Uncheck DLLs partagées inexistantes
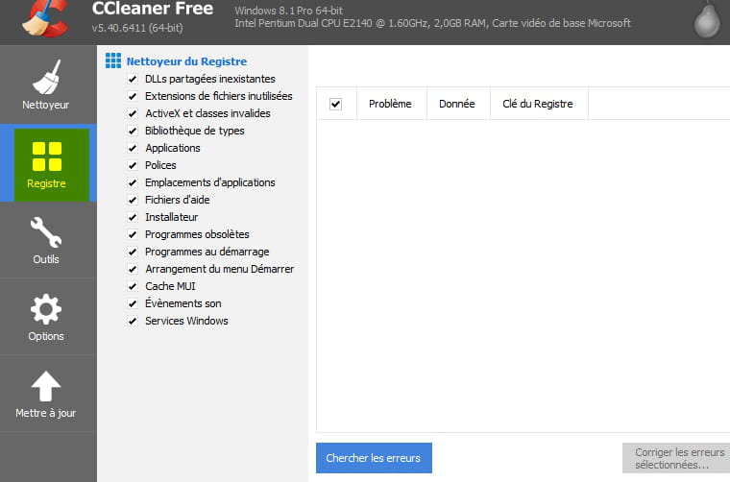 [133, 79]
